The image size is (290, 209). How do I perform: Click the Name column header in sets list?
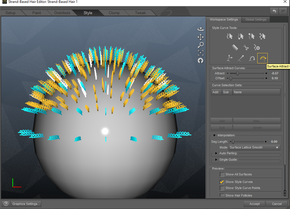[256, 92]
